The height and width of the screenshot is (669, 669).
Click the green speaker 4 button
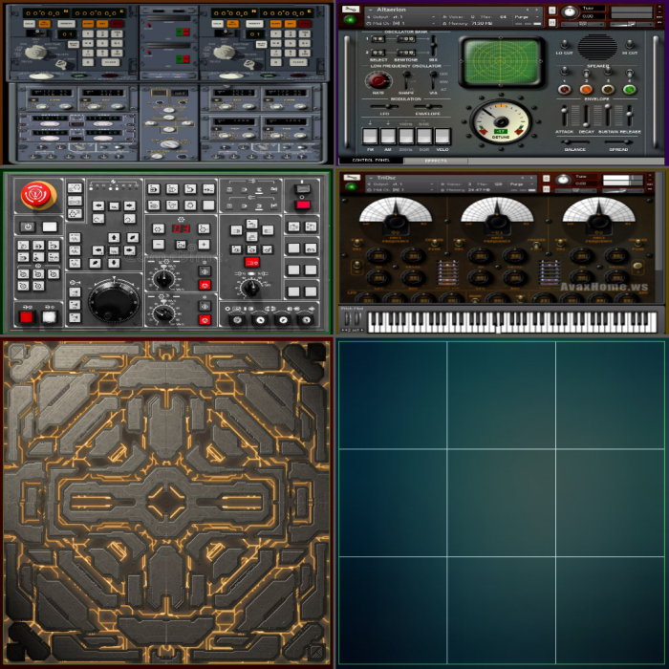[x=630, y=89]
